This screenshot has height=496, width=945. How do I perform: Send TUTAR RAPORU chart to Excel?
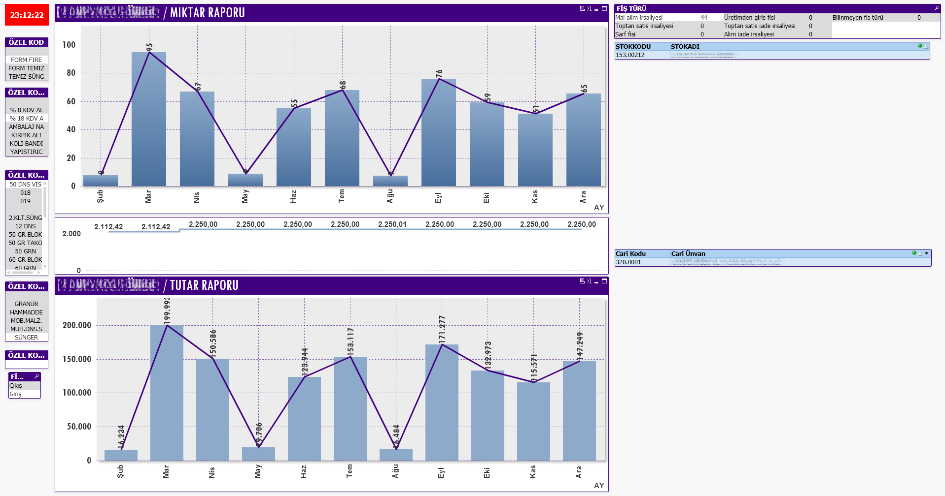[589, 281]
